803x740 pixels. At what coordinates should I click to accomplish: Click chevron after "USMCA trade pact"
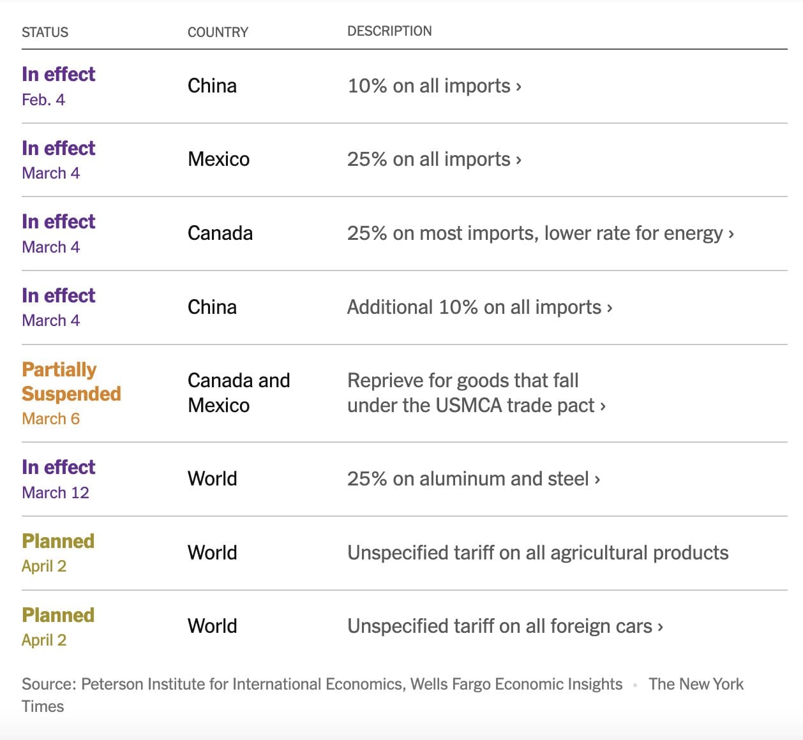coord(603,406)
